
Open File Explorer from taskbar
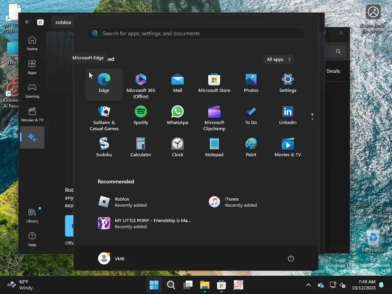click(x=205, y=285)
